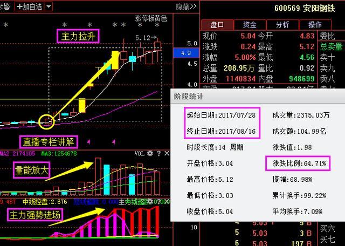Click the 委比 label
Screen dimensions: 345x246
coord(328,36)
